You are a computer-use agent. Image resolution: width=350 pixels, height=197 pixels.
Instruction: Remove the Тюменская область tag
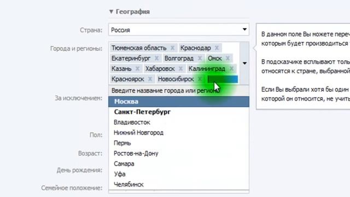[x=172, y=48]
